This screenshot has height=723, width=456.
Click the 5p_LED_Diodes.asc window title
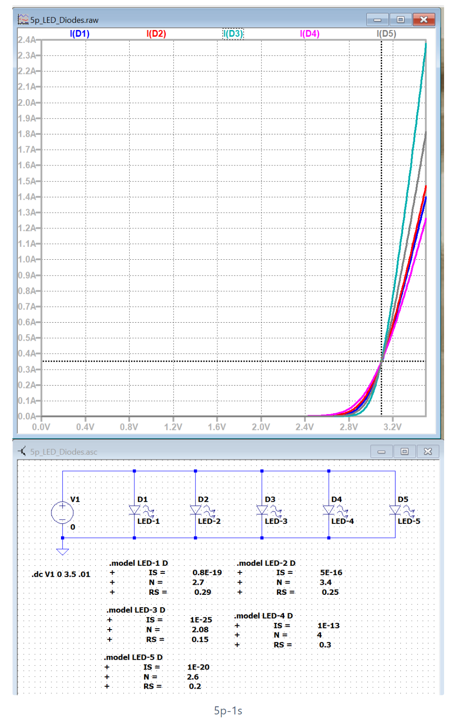[x=64, y=451]
